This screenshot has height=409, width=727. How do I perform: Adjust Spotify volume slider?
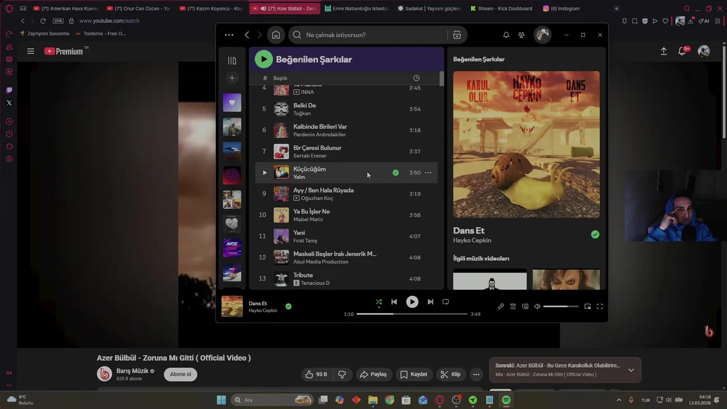(x=561, y=307)
